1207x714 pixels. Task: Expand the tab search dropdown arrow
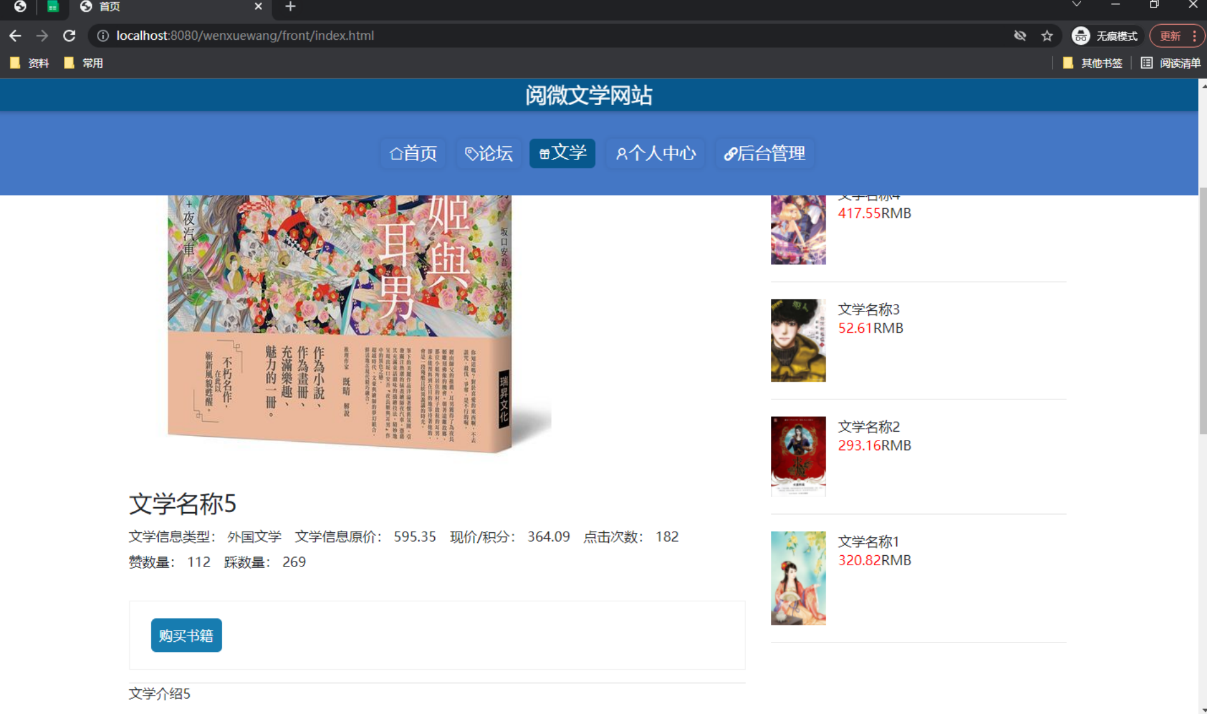[1076, 5]
